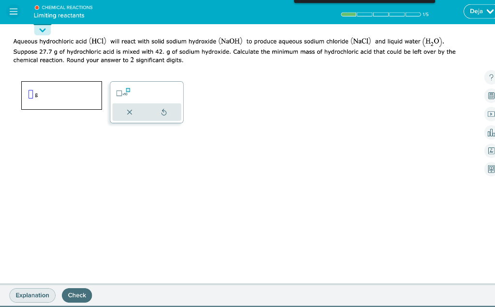
Task: Click the Explanation button
Action: [x=32, y=295]
